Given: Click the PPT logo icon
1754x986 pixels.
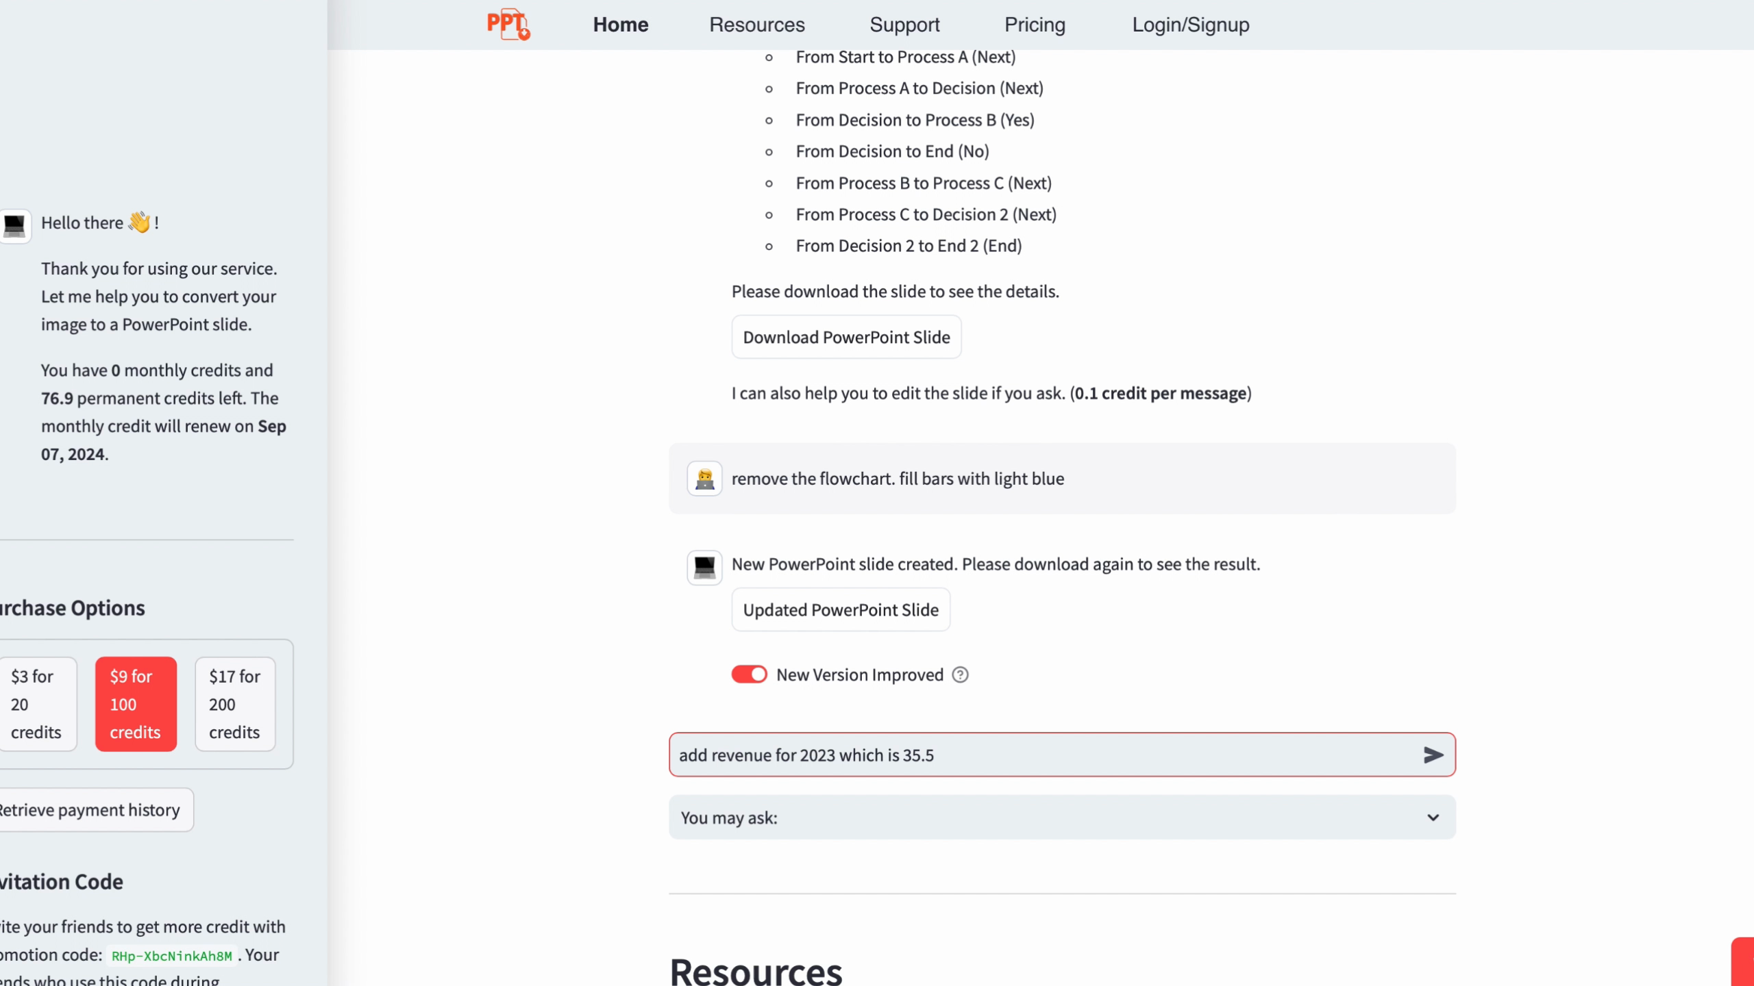Looking at the screenshot, I should (x=508, y=25).
